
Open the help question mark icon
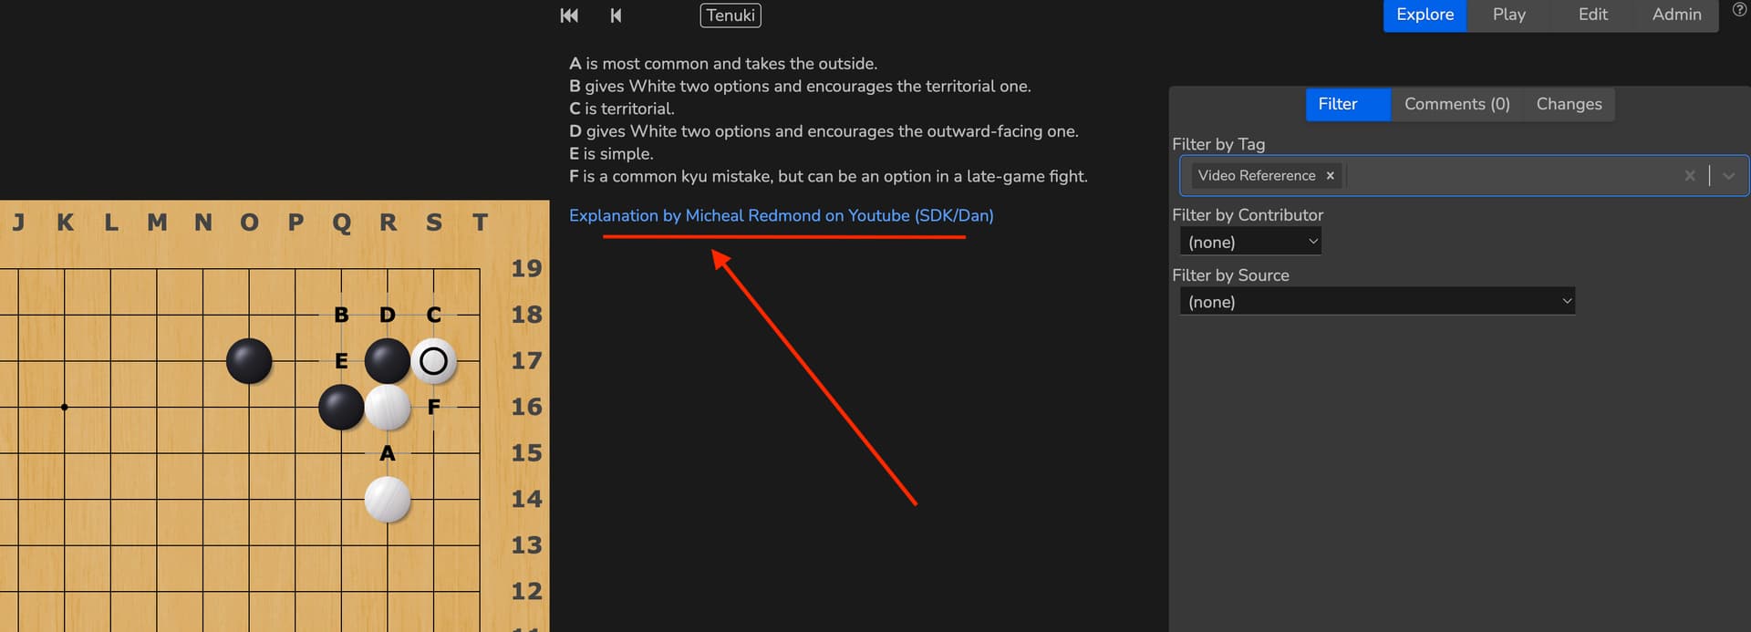coord(1739,10)
